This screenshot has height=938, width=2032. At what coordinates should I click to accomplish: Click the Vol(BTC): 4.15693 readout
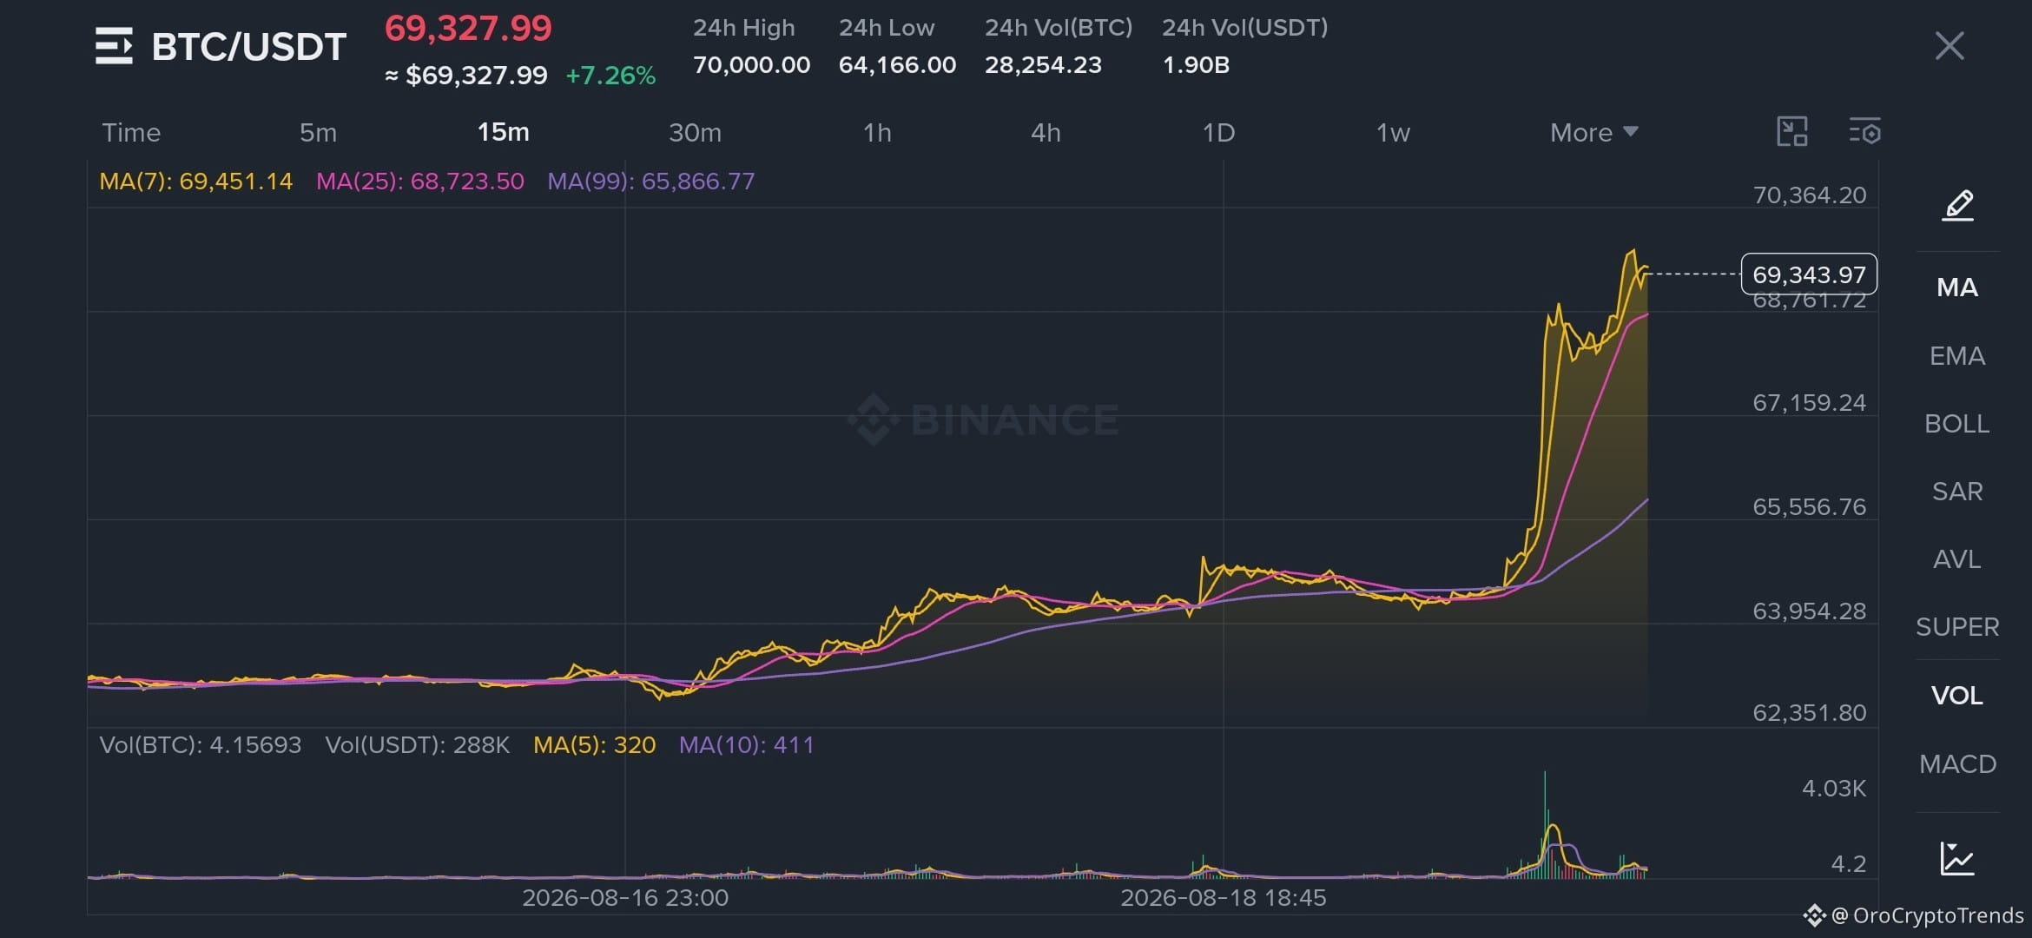[x=201, y=745]
